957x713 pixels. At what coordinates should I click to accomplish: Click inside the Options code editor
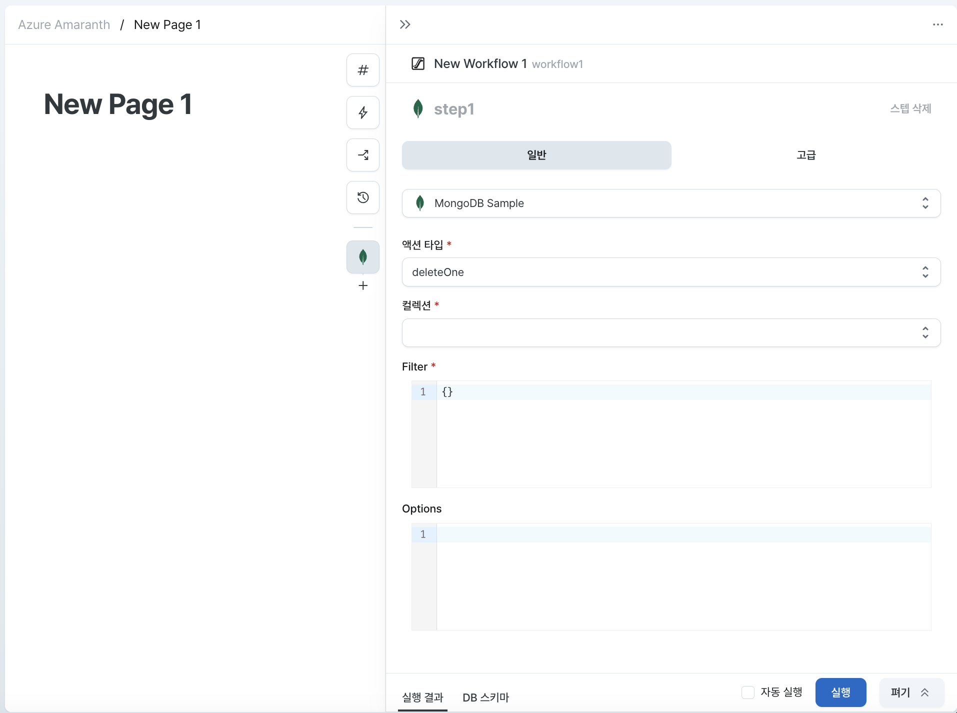671,576
